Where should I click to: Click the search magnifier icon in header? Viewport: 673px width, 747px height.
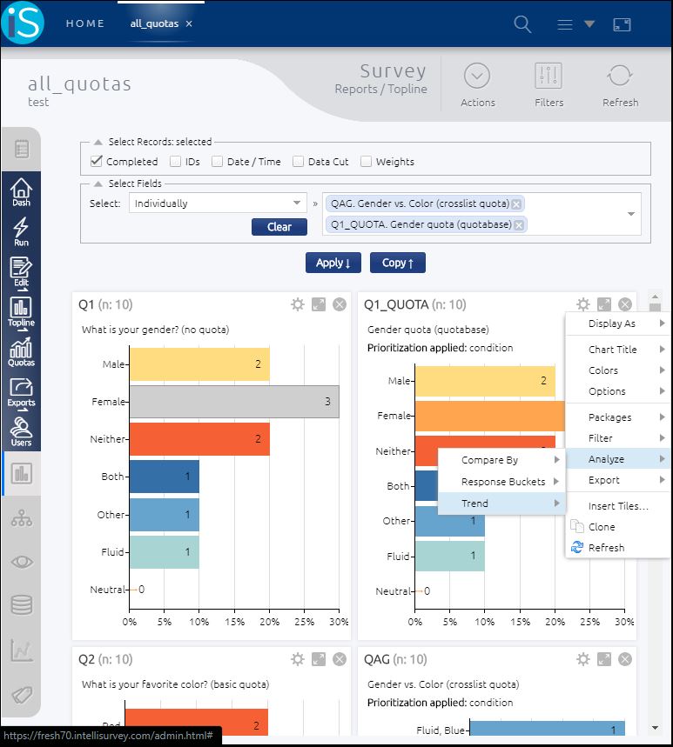522,24
